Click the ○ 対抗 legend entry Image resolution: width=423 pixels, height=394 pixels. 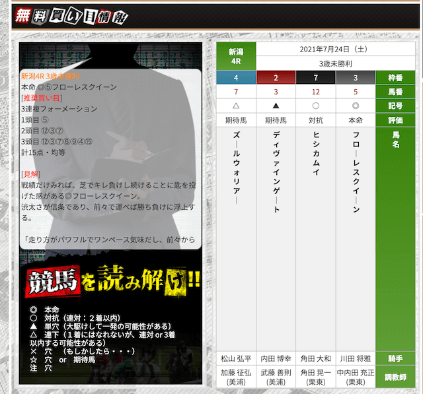(75, 318)
